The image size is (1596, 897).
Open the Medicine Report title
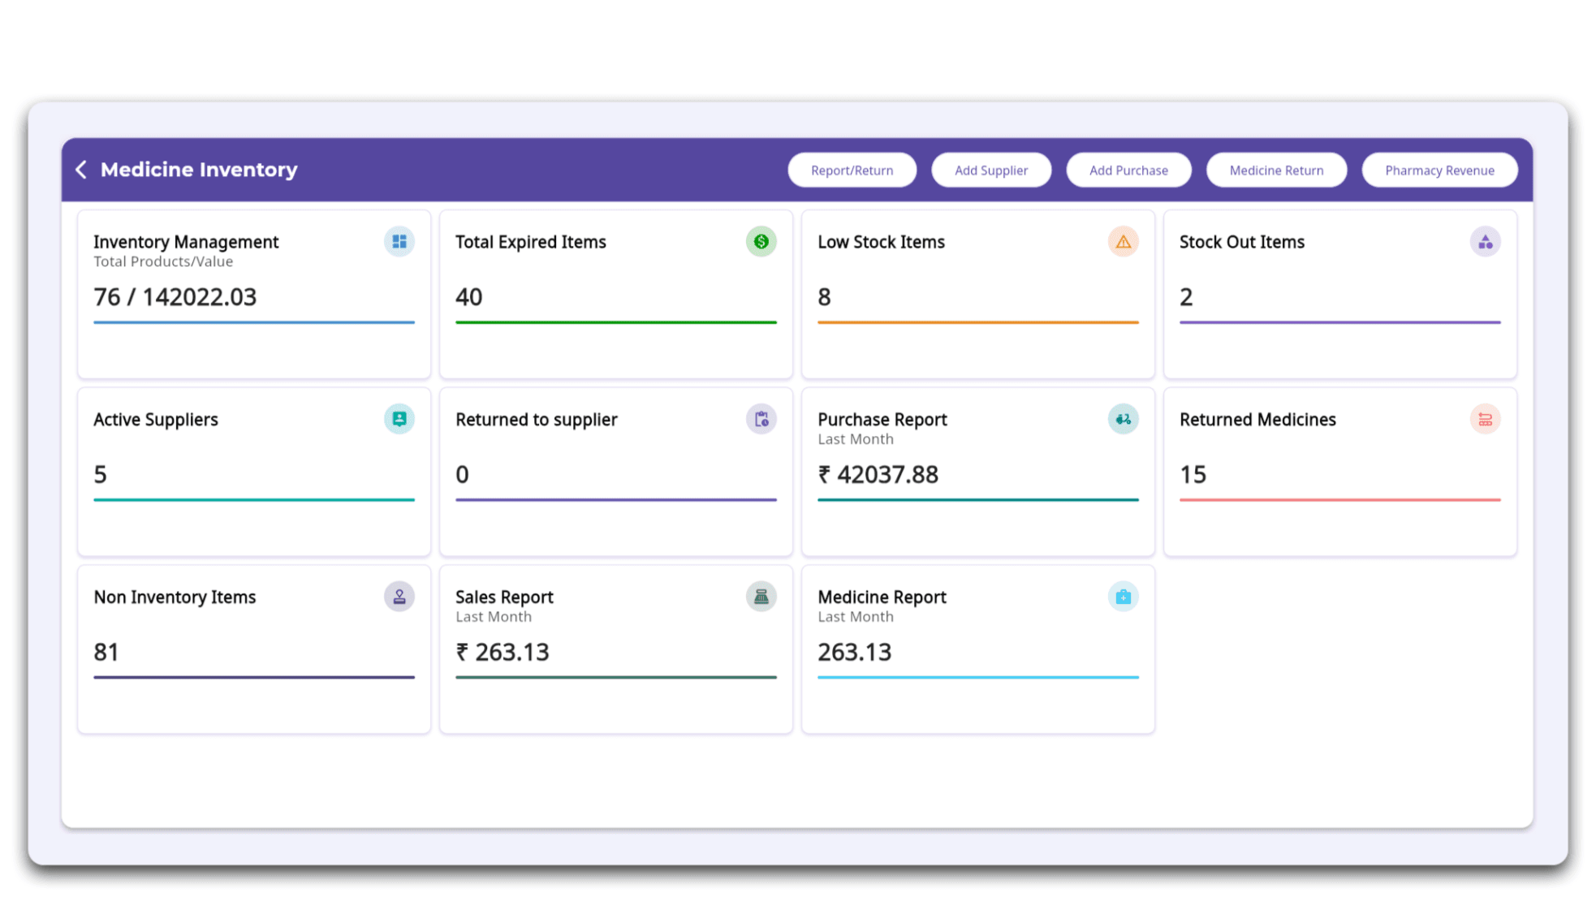(x=882, y=597)
